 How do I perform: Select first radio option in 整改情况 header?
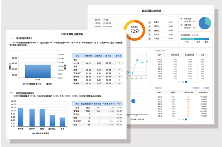coord(193,88)
